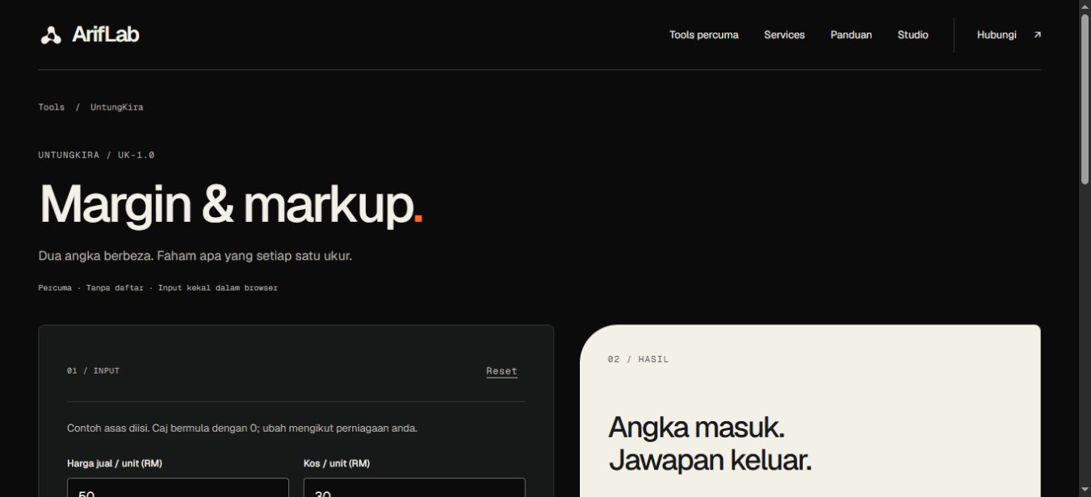Click the vertical scrollbar thumb
Image resolution: width=1091 pixels, height=497 pixels.
(x=1085, y=100)
